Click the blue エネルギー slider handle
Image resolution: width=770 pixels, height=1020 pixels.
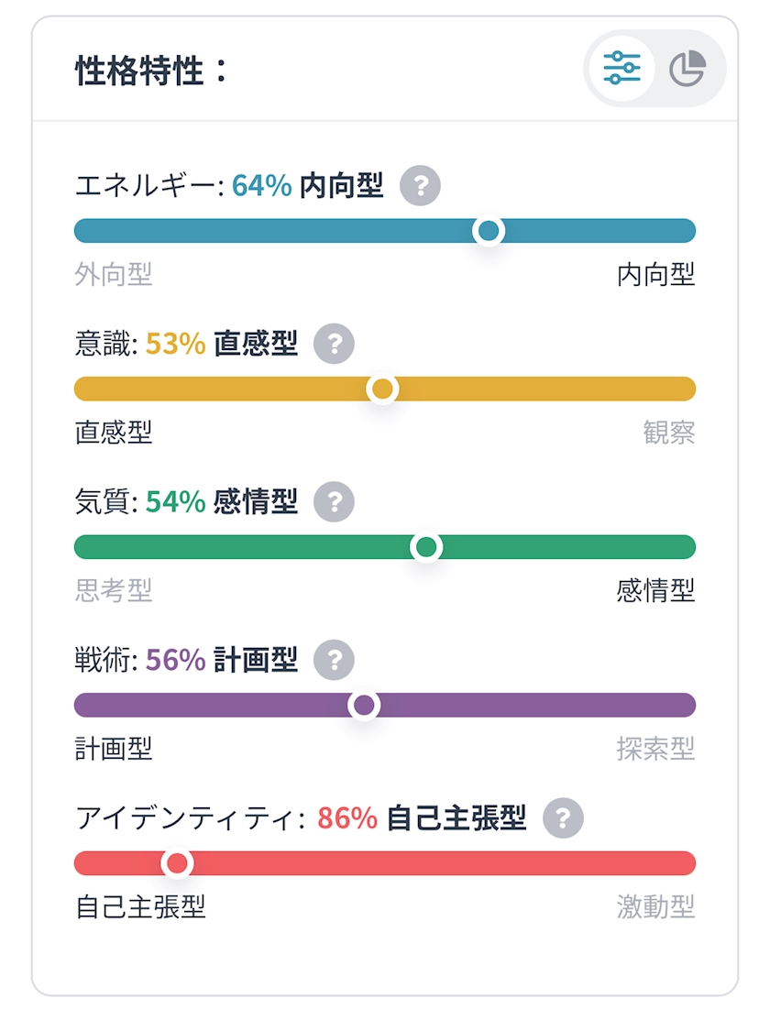point(489,231)
